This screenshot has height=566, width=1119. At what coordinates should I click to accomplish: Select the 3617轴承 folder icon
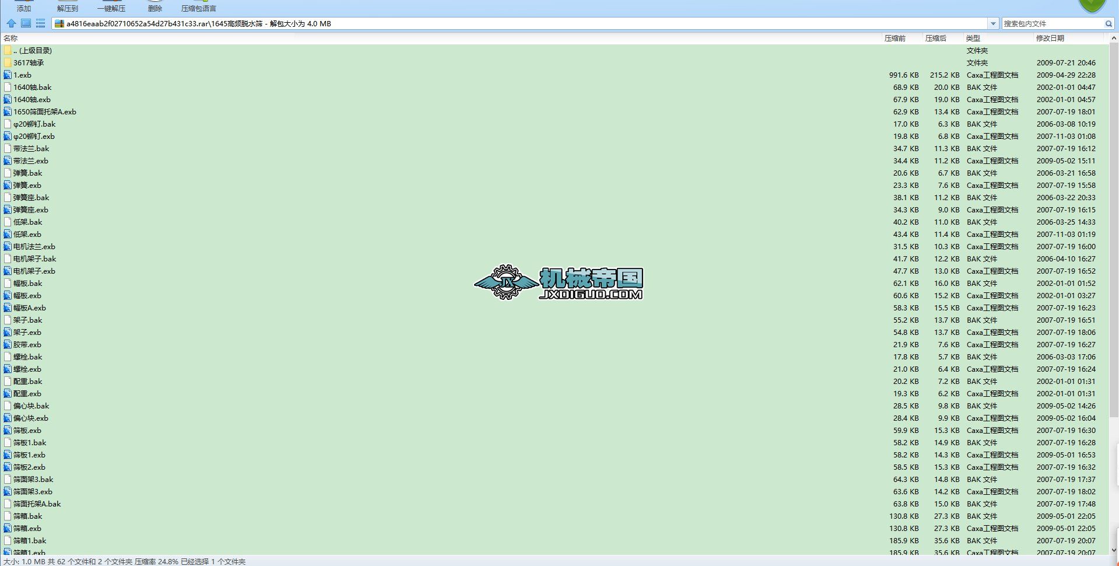point(8,62)
